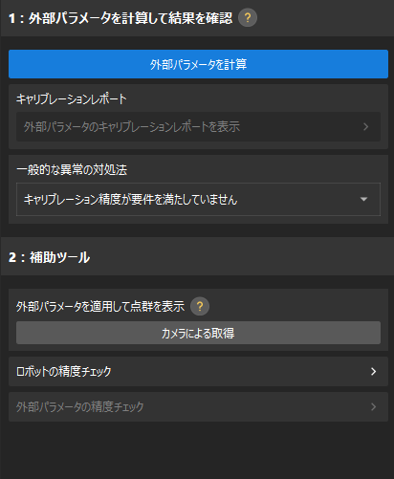The image size is (394, 479).
Task: Click the chevron arrow on the calibration report row
Action: click(366, 127)
